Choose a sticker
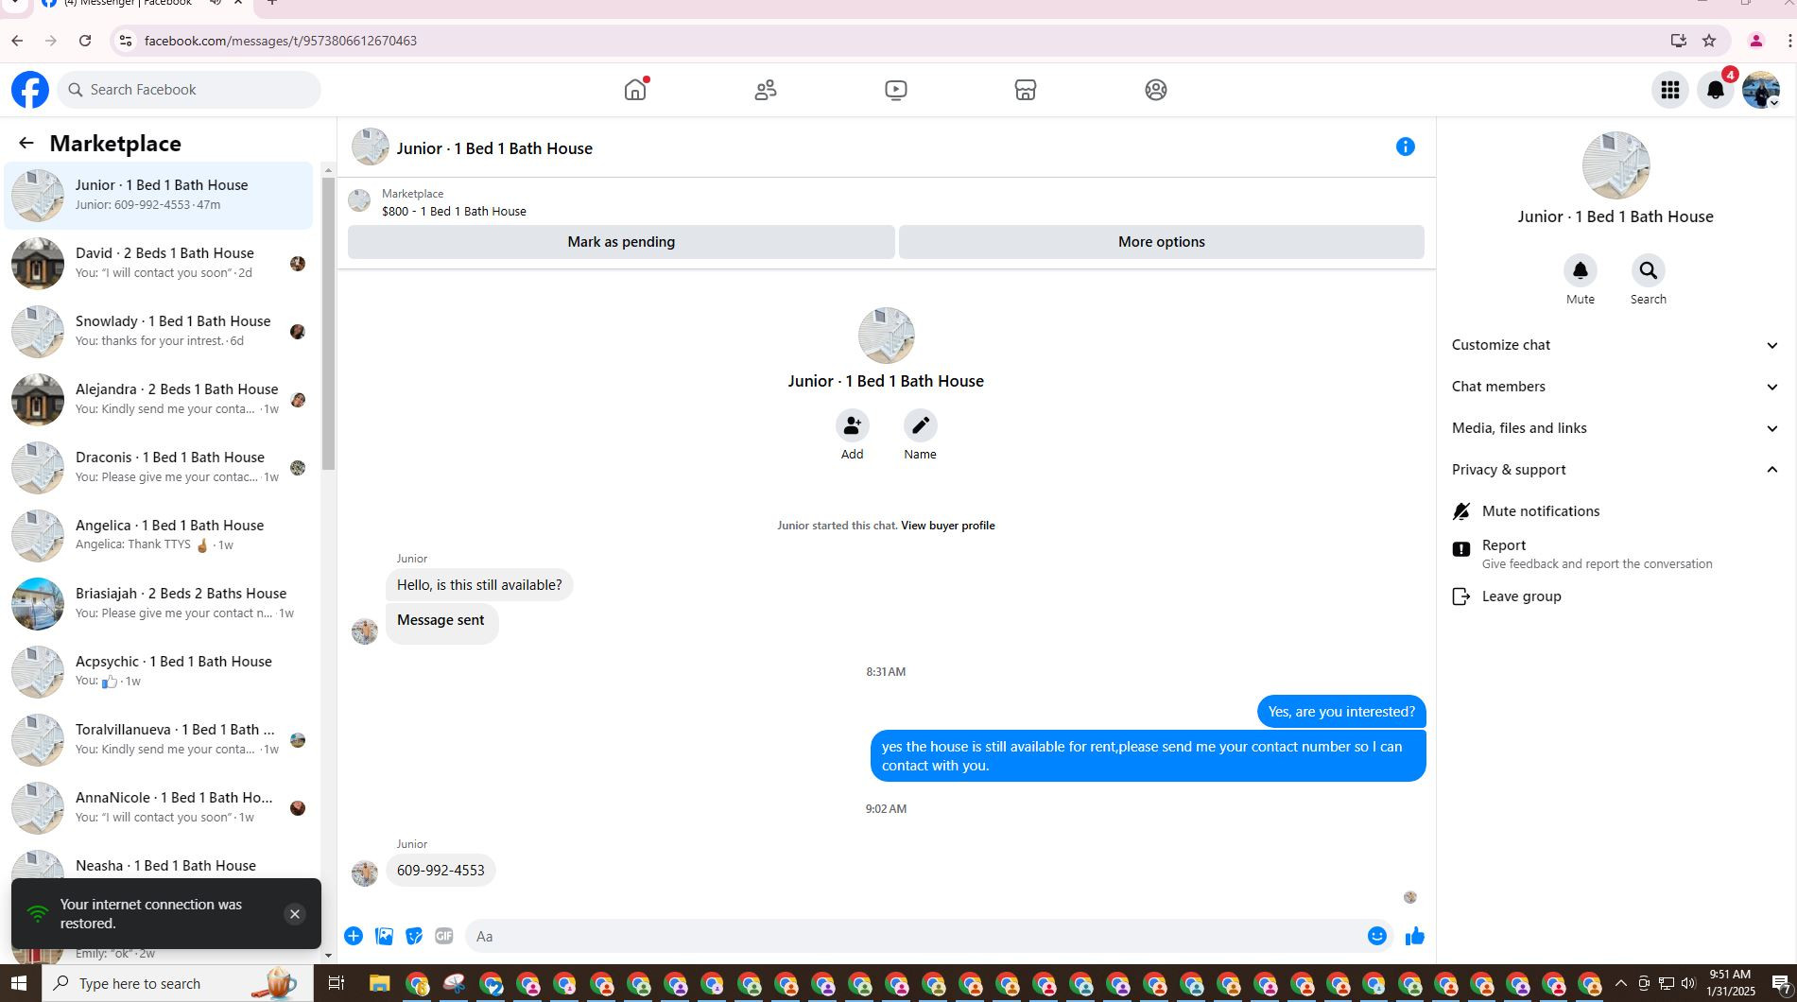This screenshot has height=1002, width=1797. tap(414, 936)
